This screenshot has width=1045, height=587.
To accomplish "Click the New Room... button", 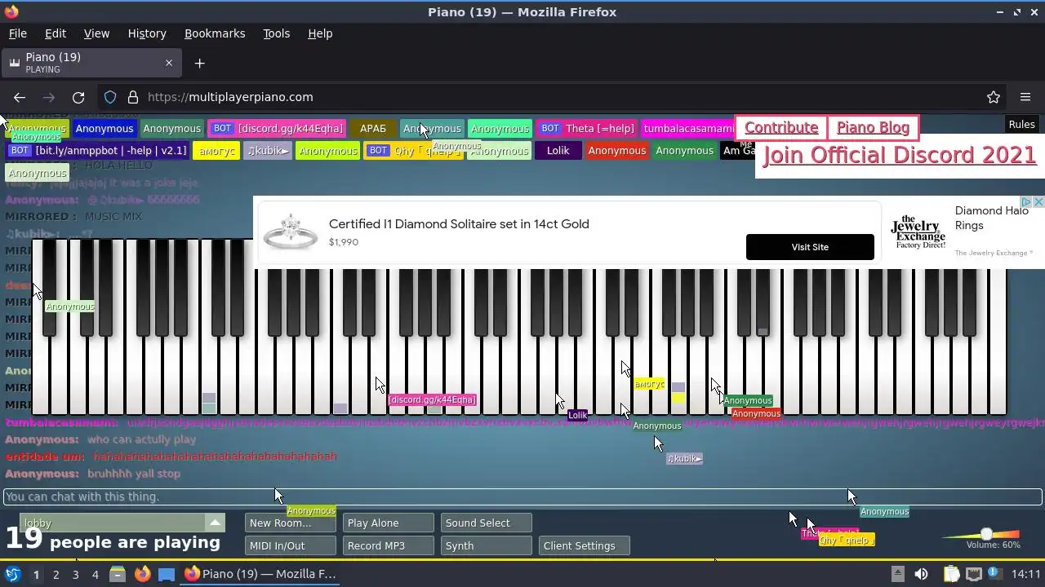I will click(x=290, y=523).
